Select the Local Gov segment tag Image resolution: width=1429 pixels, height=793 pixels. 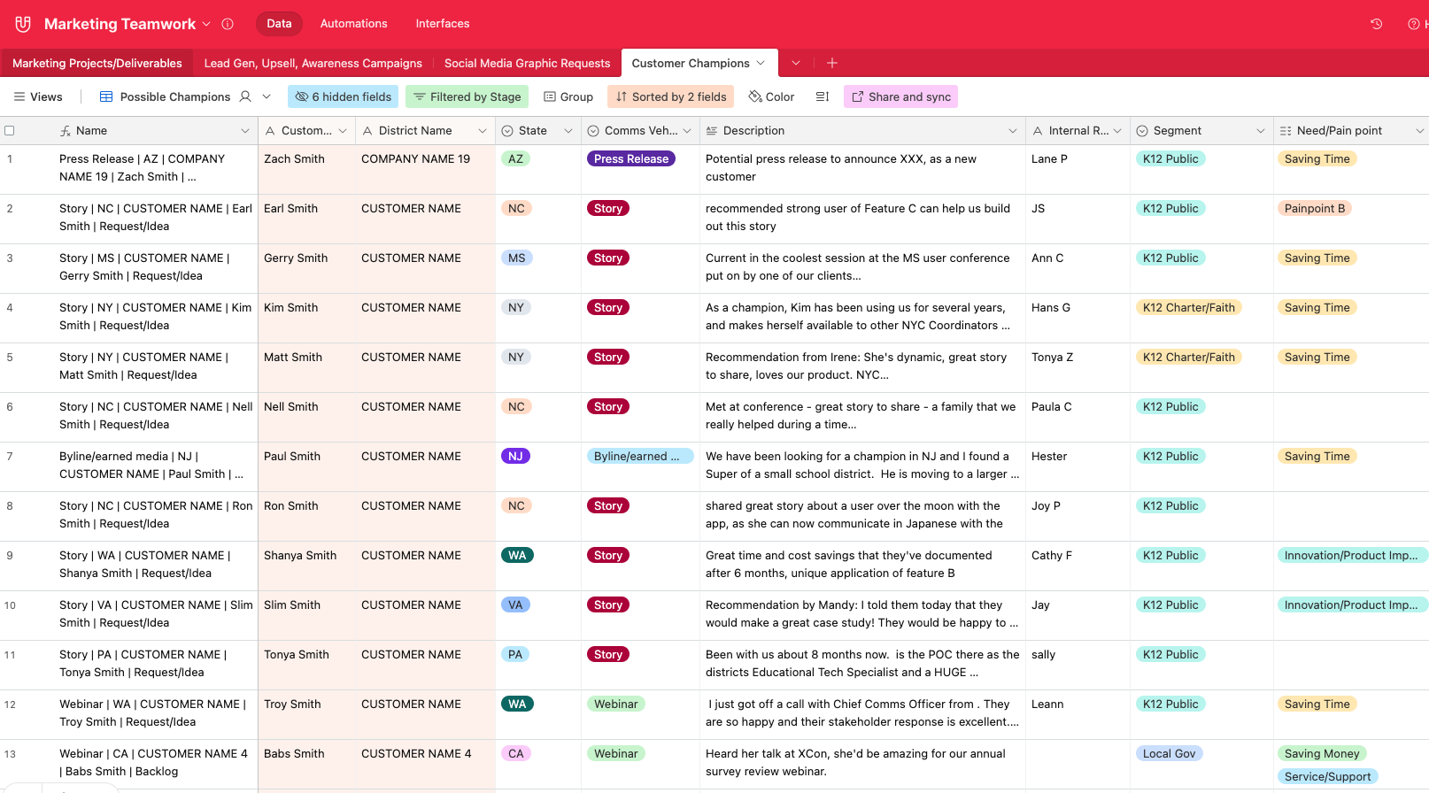[1169, 753]
